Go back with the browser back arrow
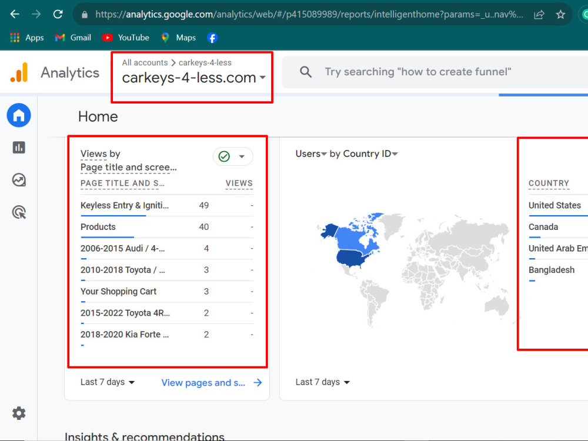 (x=15, y=14)
